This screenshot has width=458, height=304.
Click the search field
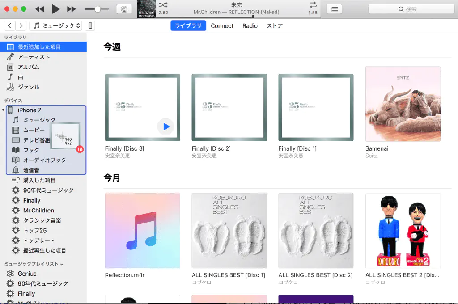point(411,9)
